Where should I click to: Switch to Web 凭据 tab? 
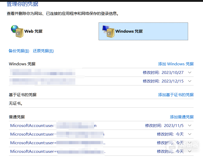point(33,31)
